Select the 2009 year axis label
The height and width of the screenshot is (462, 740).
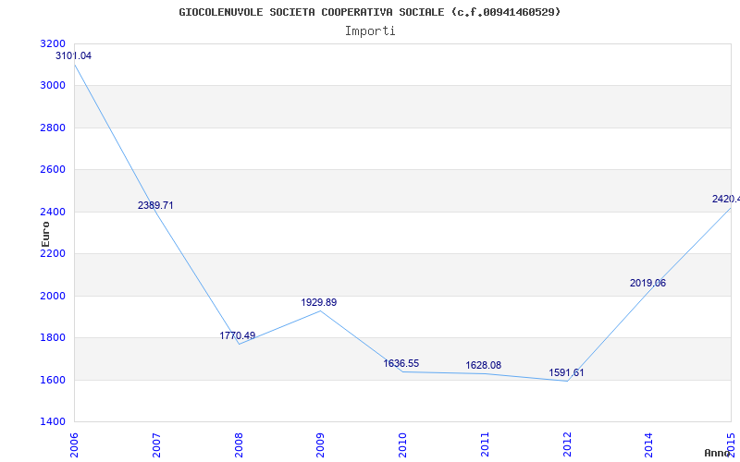(x=321, y=445)
